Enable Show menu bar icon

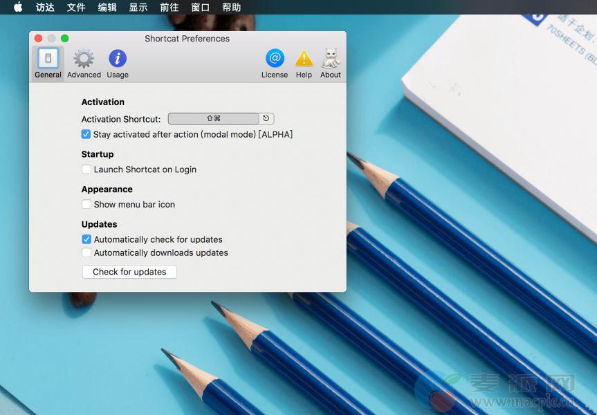click(x=86, y=205)
